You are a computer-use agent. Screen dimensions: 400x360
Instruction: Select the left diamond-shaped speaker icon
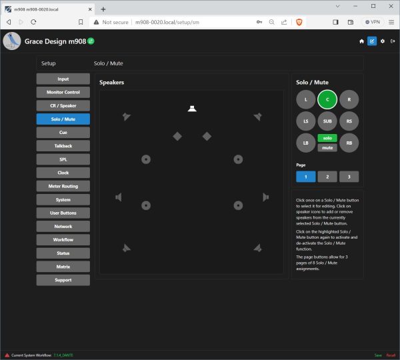click(x=177, y=136)
